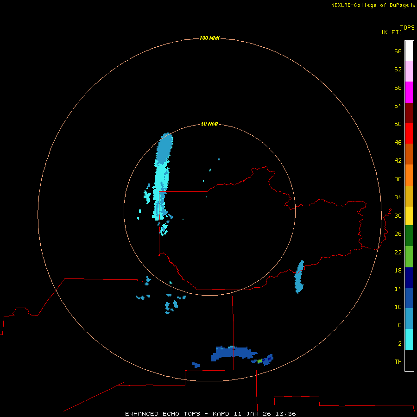
Task: Click the bright red swatch in the legend
Action: point(409,133)
